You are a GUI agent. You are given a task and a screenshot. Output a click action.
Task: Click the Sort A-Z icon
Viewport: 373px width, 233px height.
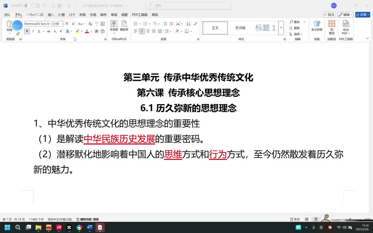tap(188, 24)
